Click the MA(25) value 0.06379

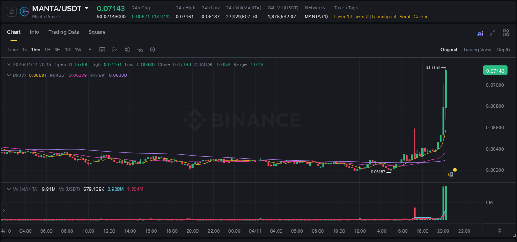pos(78,75)
